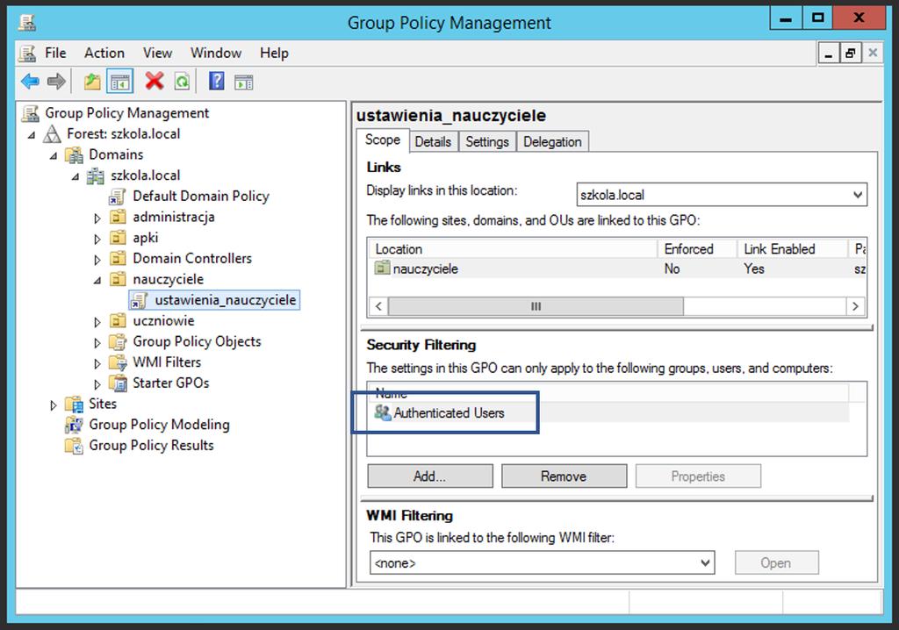Click the szkola.local domain icon in tree
The image size is (899, 630).
(95, 175)
